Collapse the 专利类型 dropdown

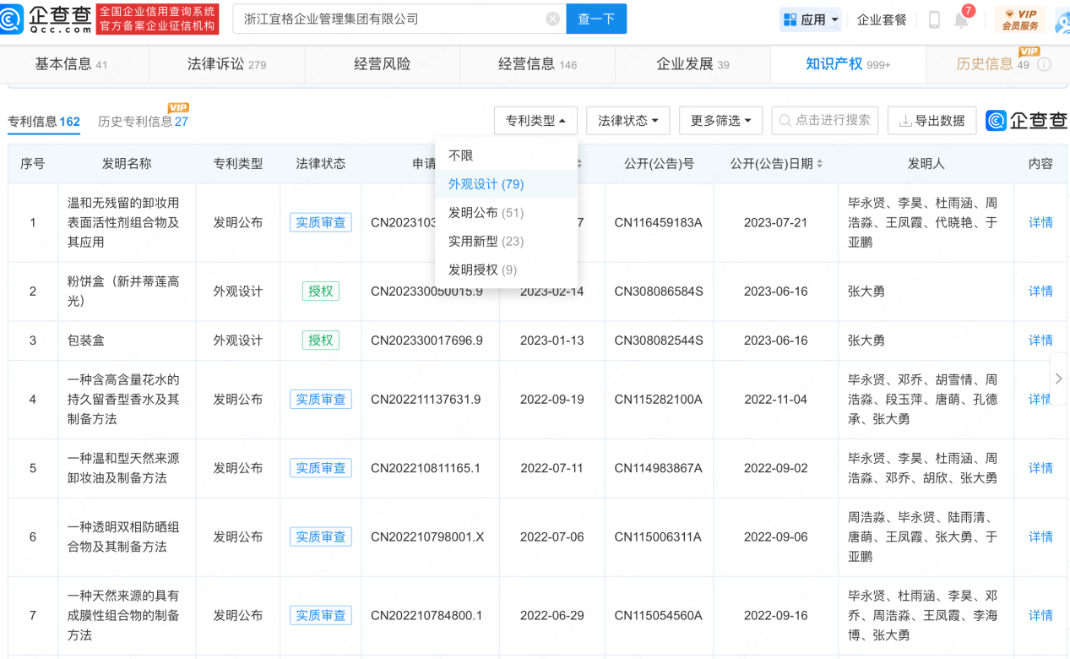(535, 121)
